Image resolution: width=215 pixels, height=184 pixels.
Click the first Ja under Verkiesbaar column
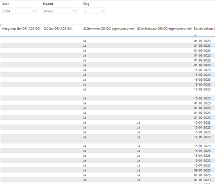pyautogui.click(x=139, y=122)
